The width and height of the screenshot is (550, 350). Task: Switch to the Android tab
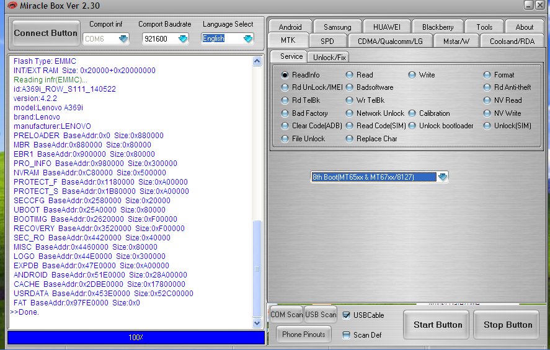coord(290,27)
